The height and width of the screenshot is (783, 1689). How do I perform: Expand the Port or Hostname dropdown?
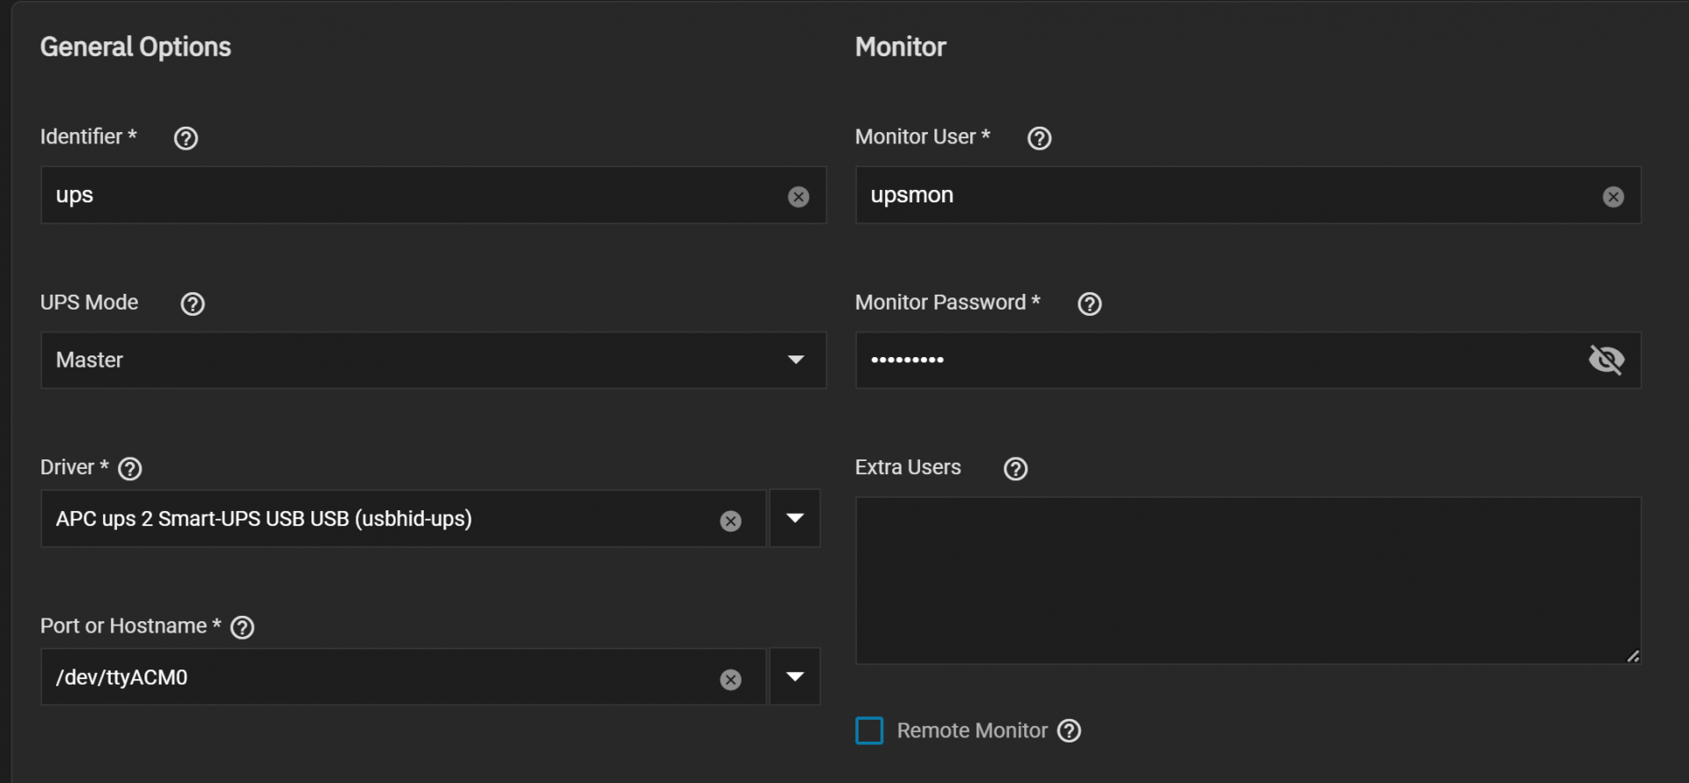click(x=794, y=677)
